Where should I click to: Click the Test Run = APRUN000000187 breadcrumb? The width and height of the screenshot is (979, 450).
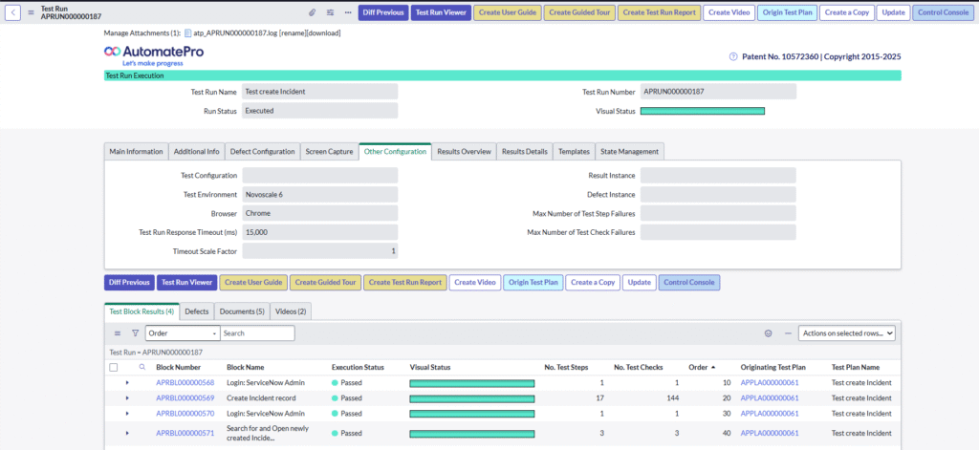pos(156,352)
